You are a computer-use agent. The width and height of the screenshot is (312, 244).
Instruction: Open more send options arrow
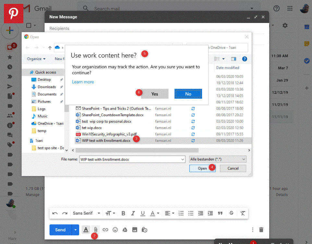76,230
